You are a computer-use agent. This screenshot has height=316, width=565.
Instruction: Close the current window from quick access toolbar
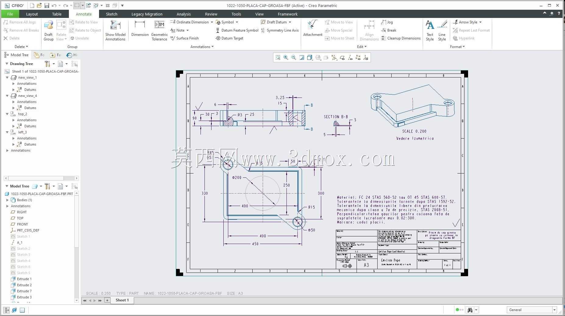[x=108, y=5]
